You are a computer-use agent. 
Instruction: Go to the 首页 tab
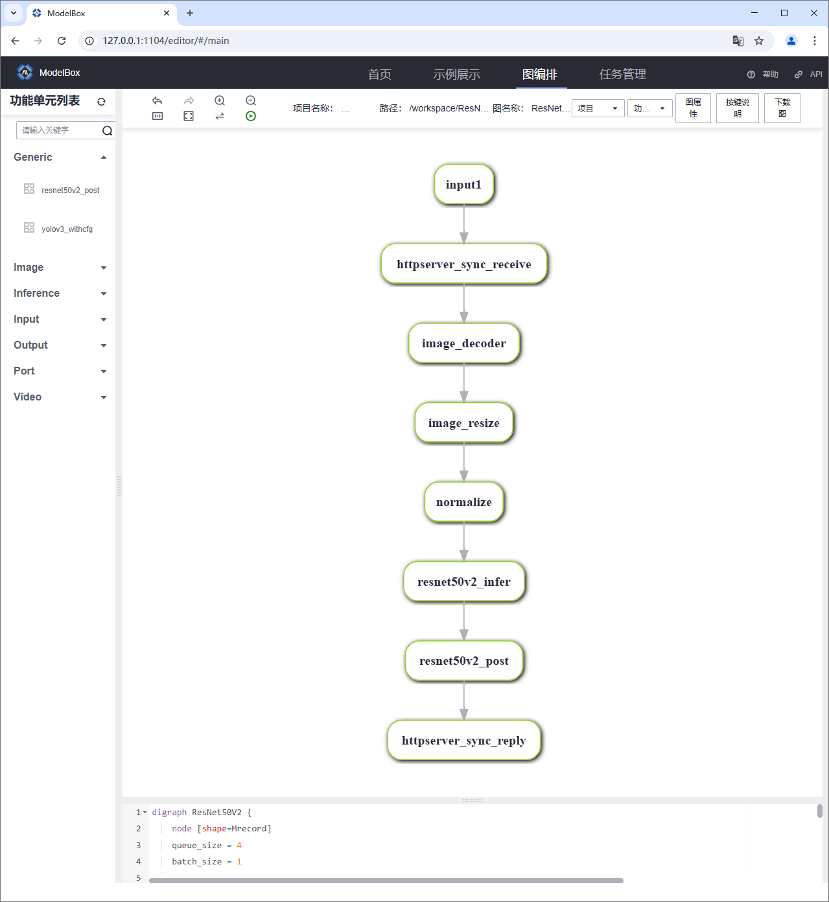pyautogui.click(x=379, y=74)
